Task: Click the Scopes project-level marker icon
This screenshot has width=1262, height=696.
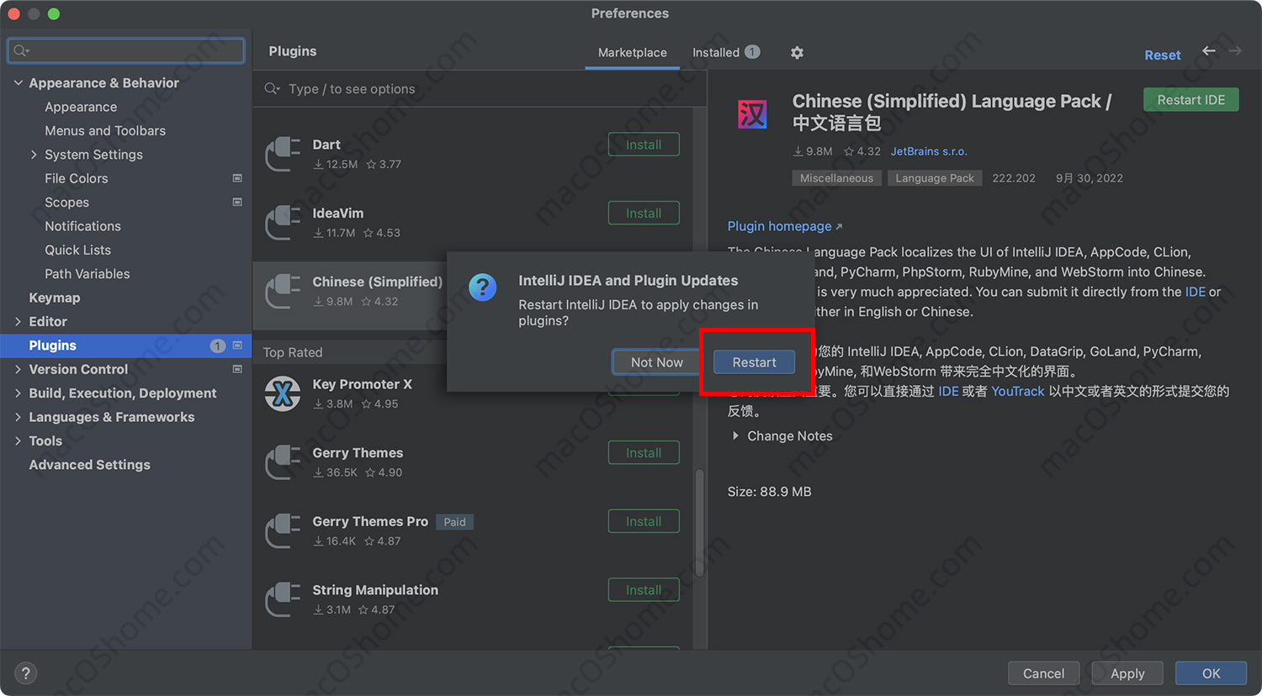Action: (x=237, y=203)
